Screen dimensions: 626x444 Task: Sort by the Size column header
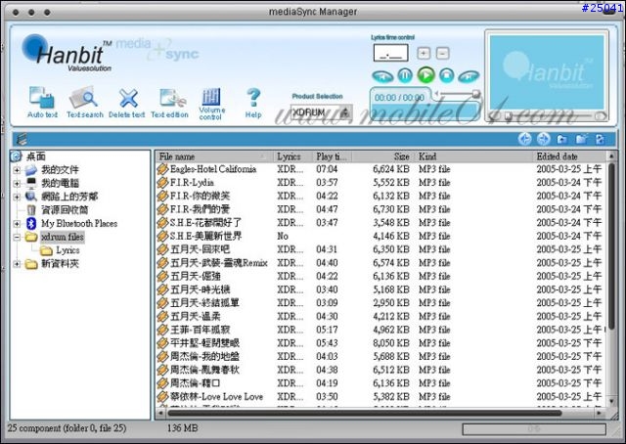tap(383, 156)
